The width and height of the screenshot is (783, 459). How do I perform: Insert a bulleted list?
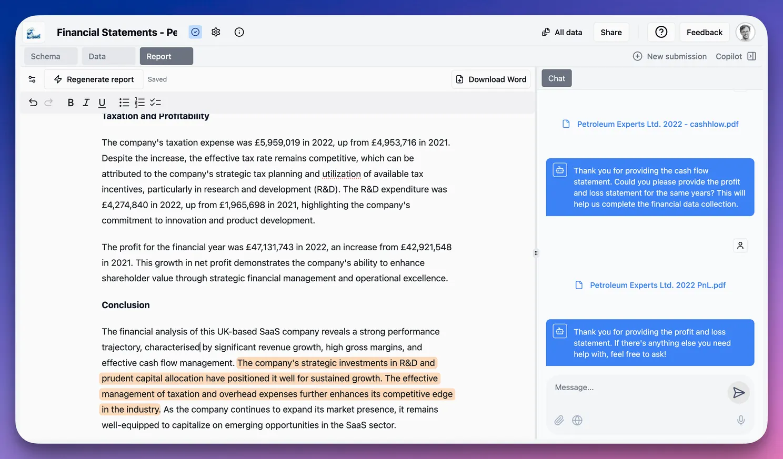[x=124, y=103]
